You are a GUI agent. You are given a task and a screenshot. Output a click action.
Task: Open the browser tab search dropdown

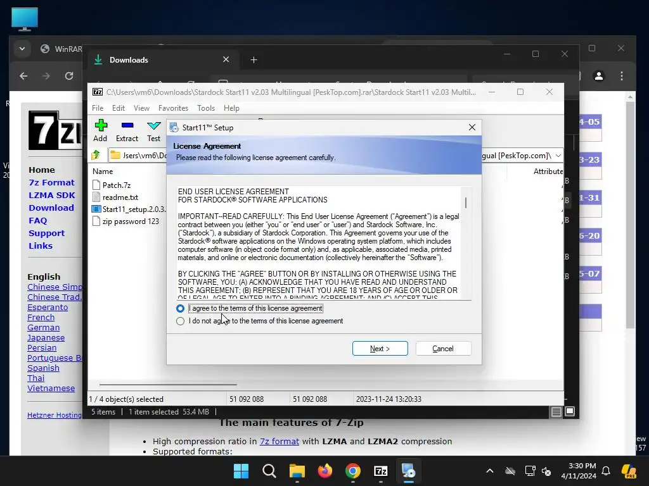pyautogui.click(x=22, y=49)
